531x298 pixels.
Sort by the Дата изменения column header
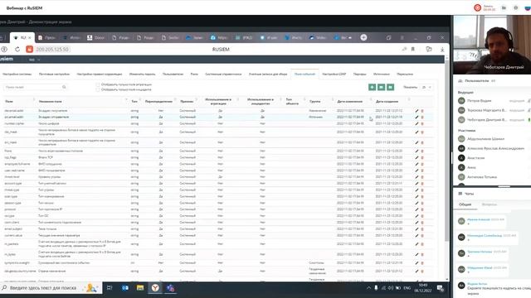(x=350, y=101)
